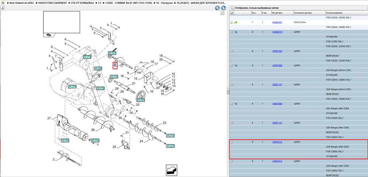368x177 pixels.
Task: Click blue arrow on 84981988 after D364 row
Action: pyautogui.click(x=236, y=104)
